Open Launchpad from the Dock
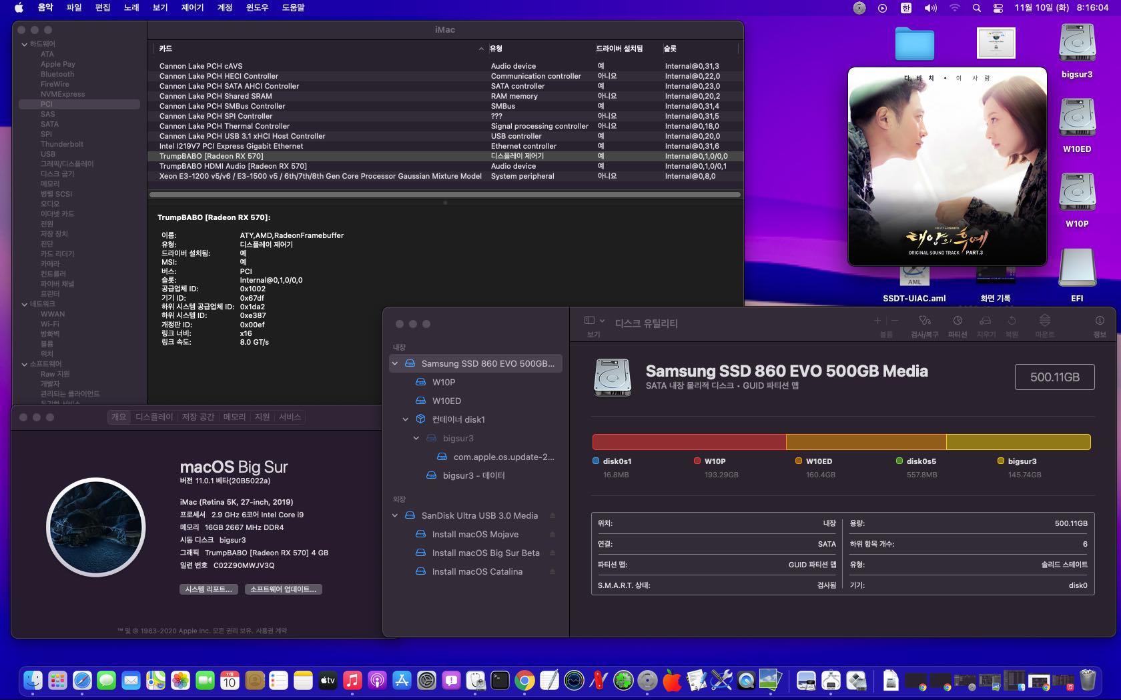The width and height of the screenshot is (1121, 700). pyautogui.click(x=57, y=680)
